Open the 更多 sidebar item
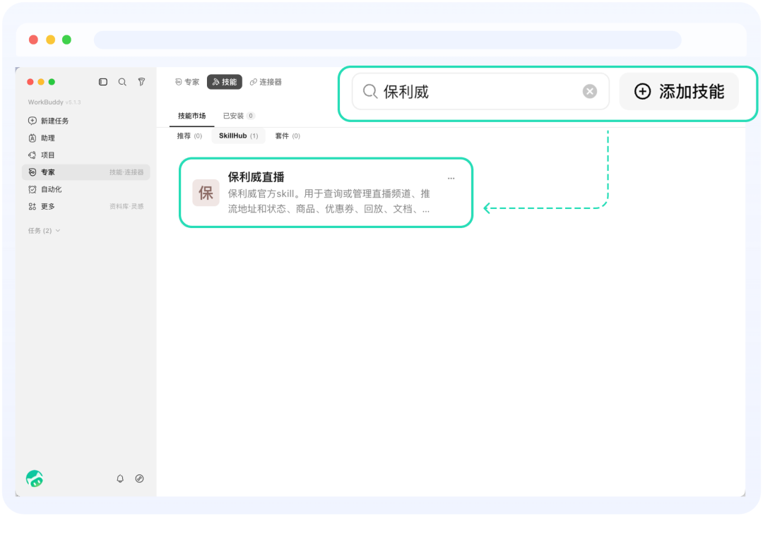 (x=86, y=207)
